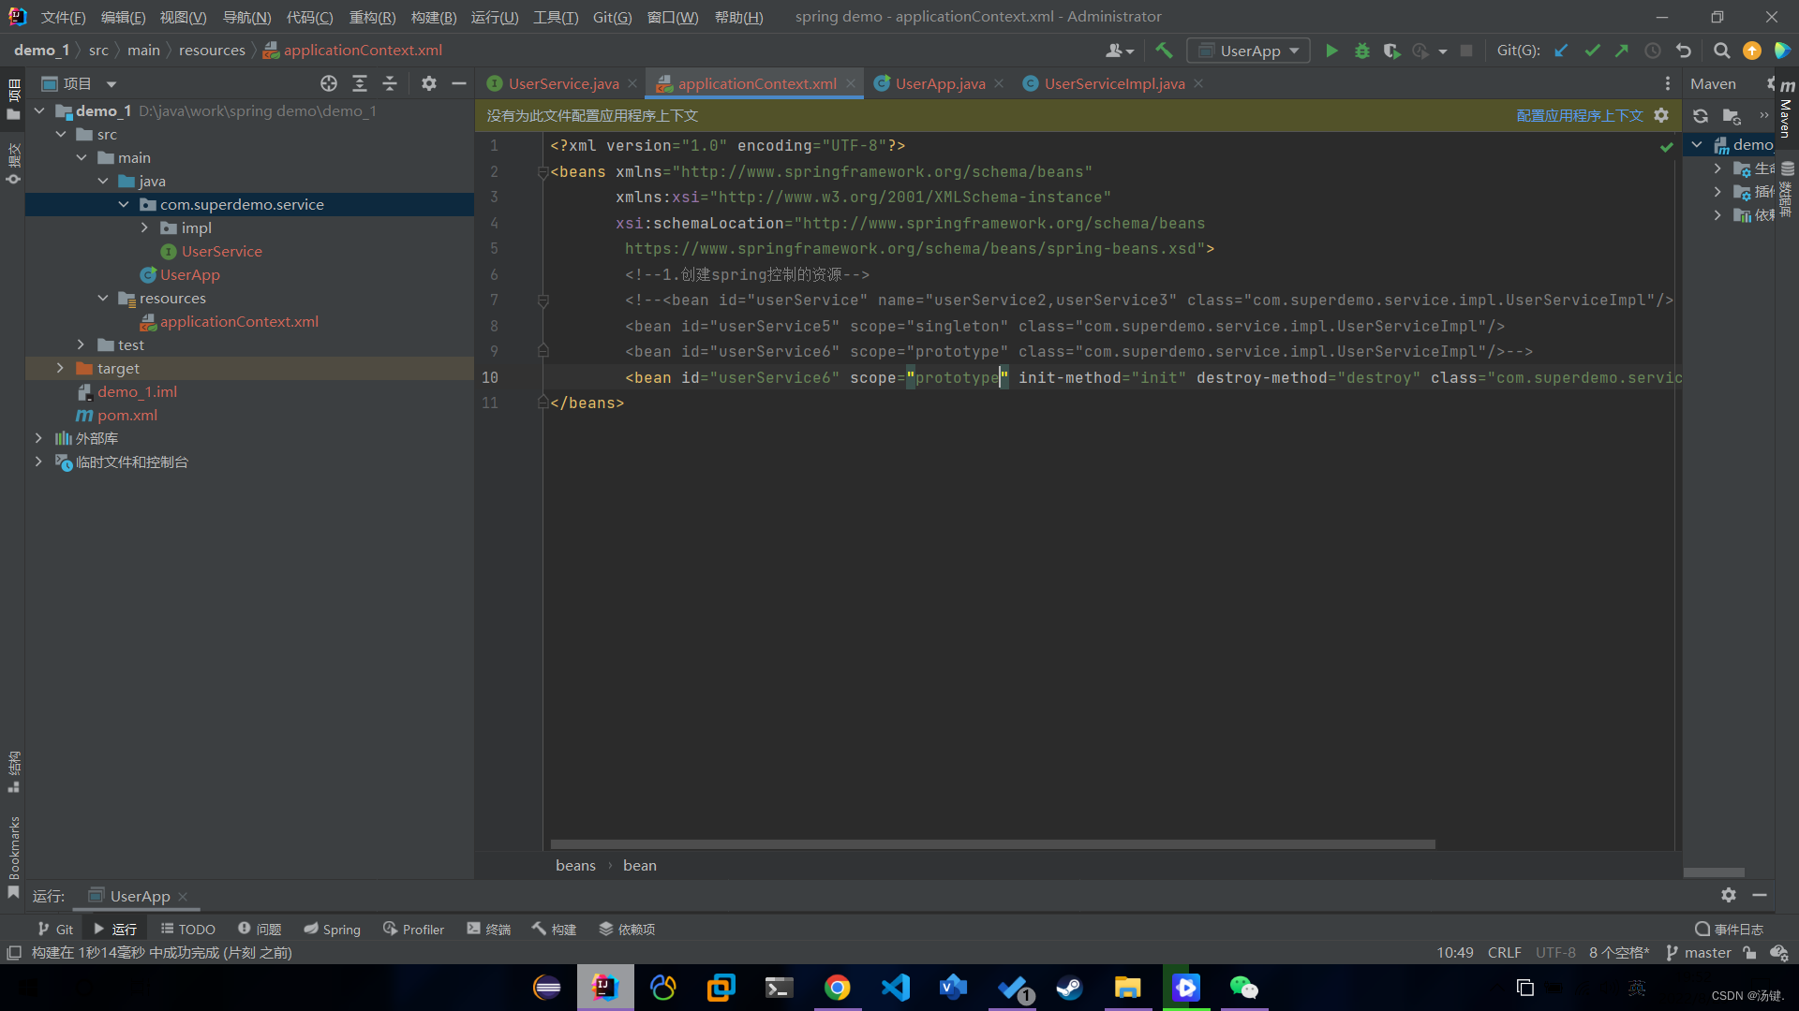Click the locate file target icon in Project panel
This screenshot has width=1799, height=1011.
click(328, 83)
